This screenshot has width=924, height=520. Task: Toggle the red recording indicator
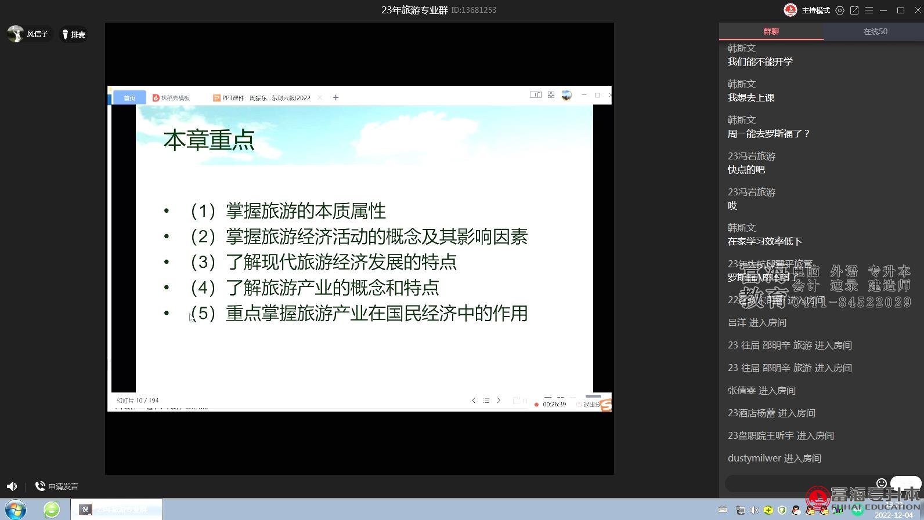[x=536, y=405]
